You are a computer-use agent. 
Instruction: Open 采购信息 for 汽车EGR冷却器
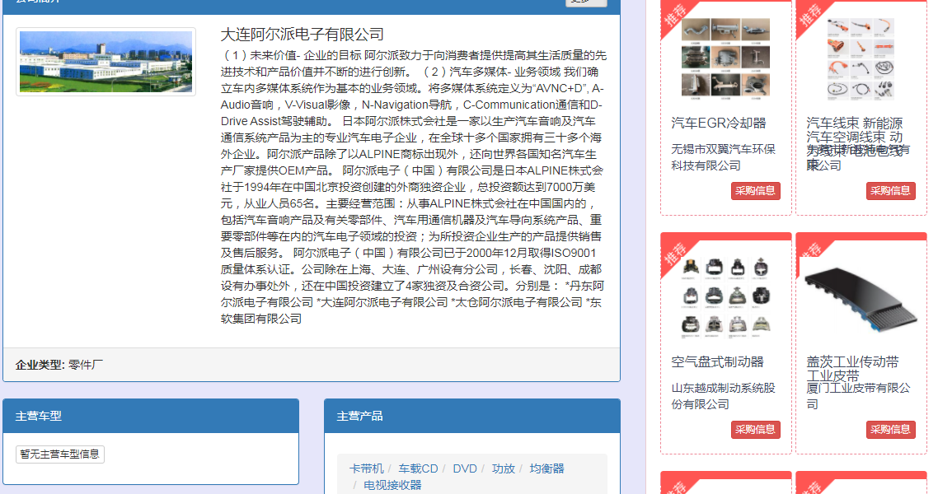(756, 190)
